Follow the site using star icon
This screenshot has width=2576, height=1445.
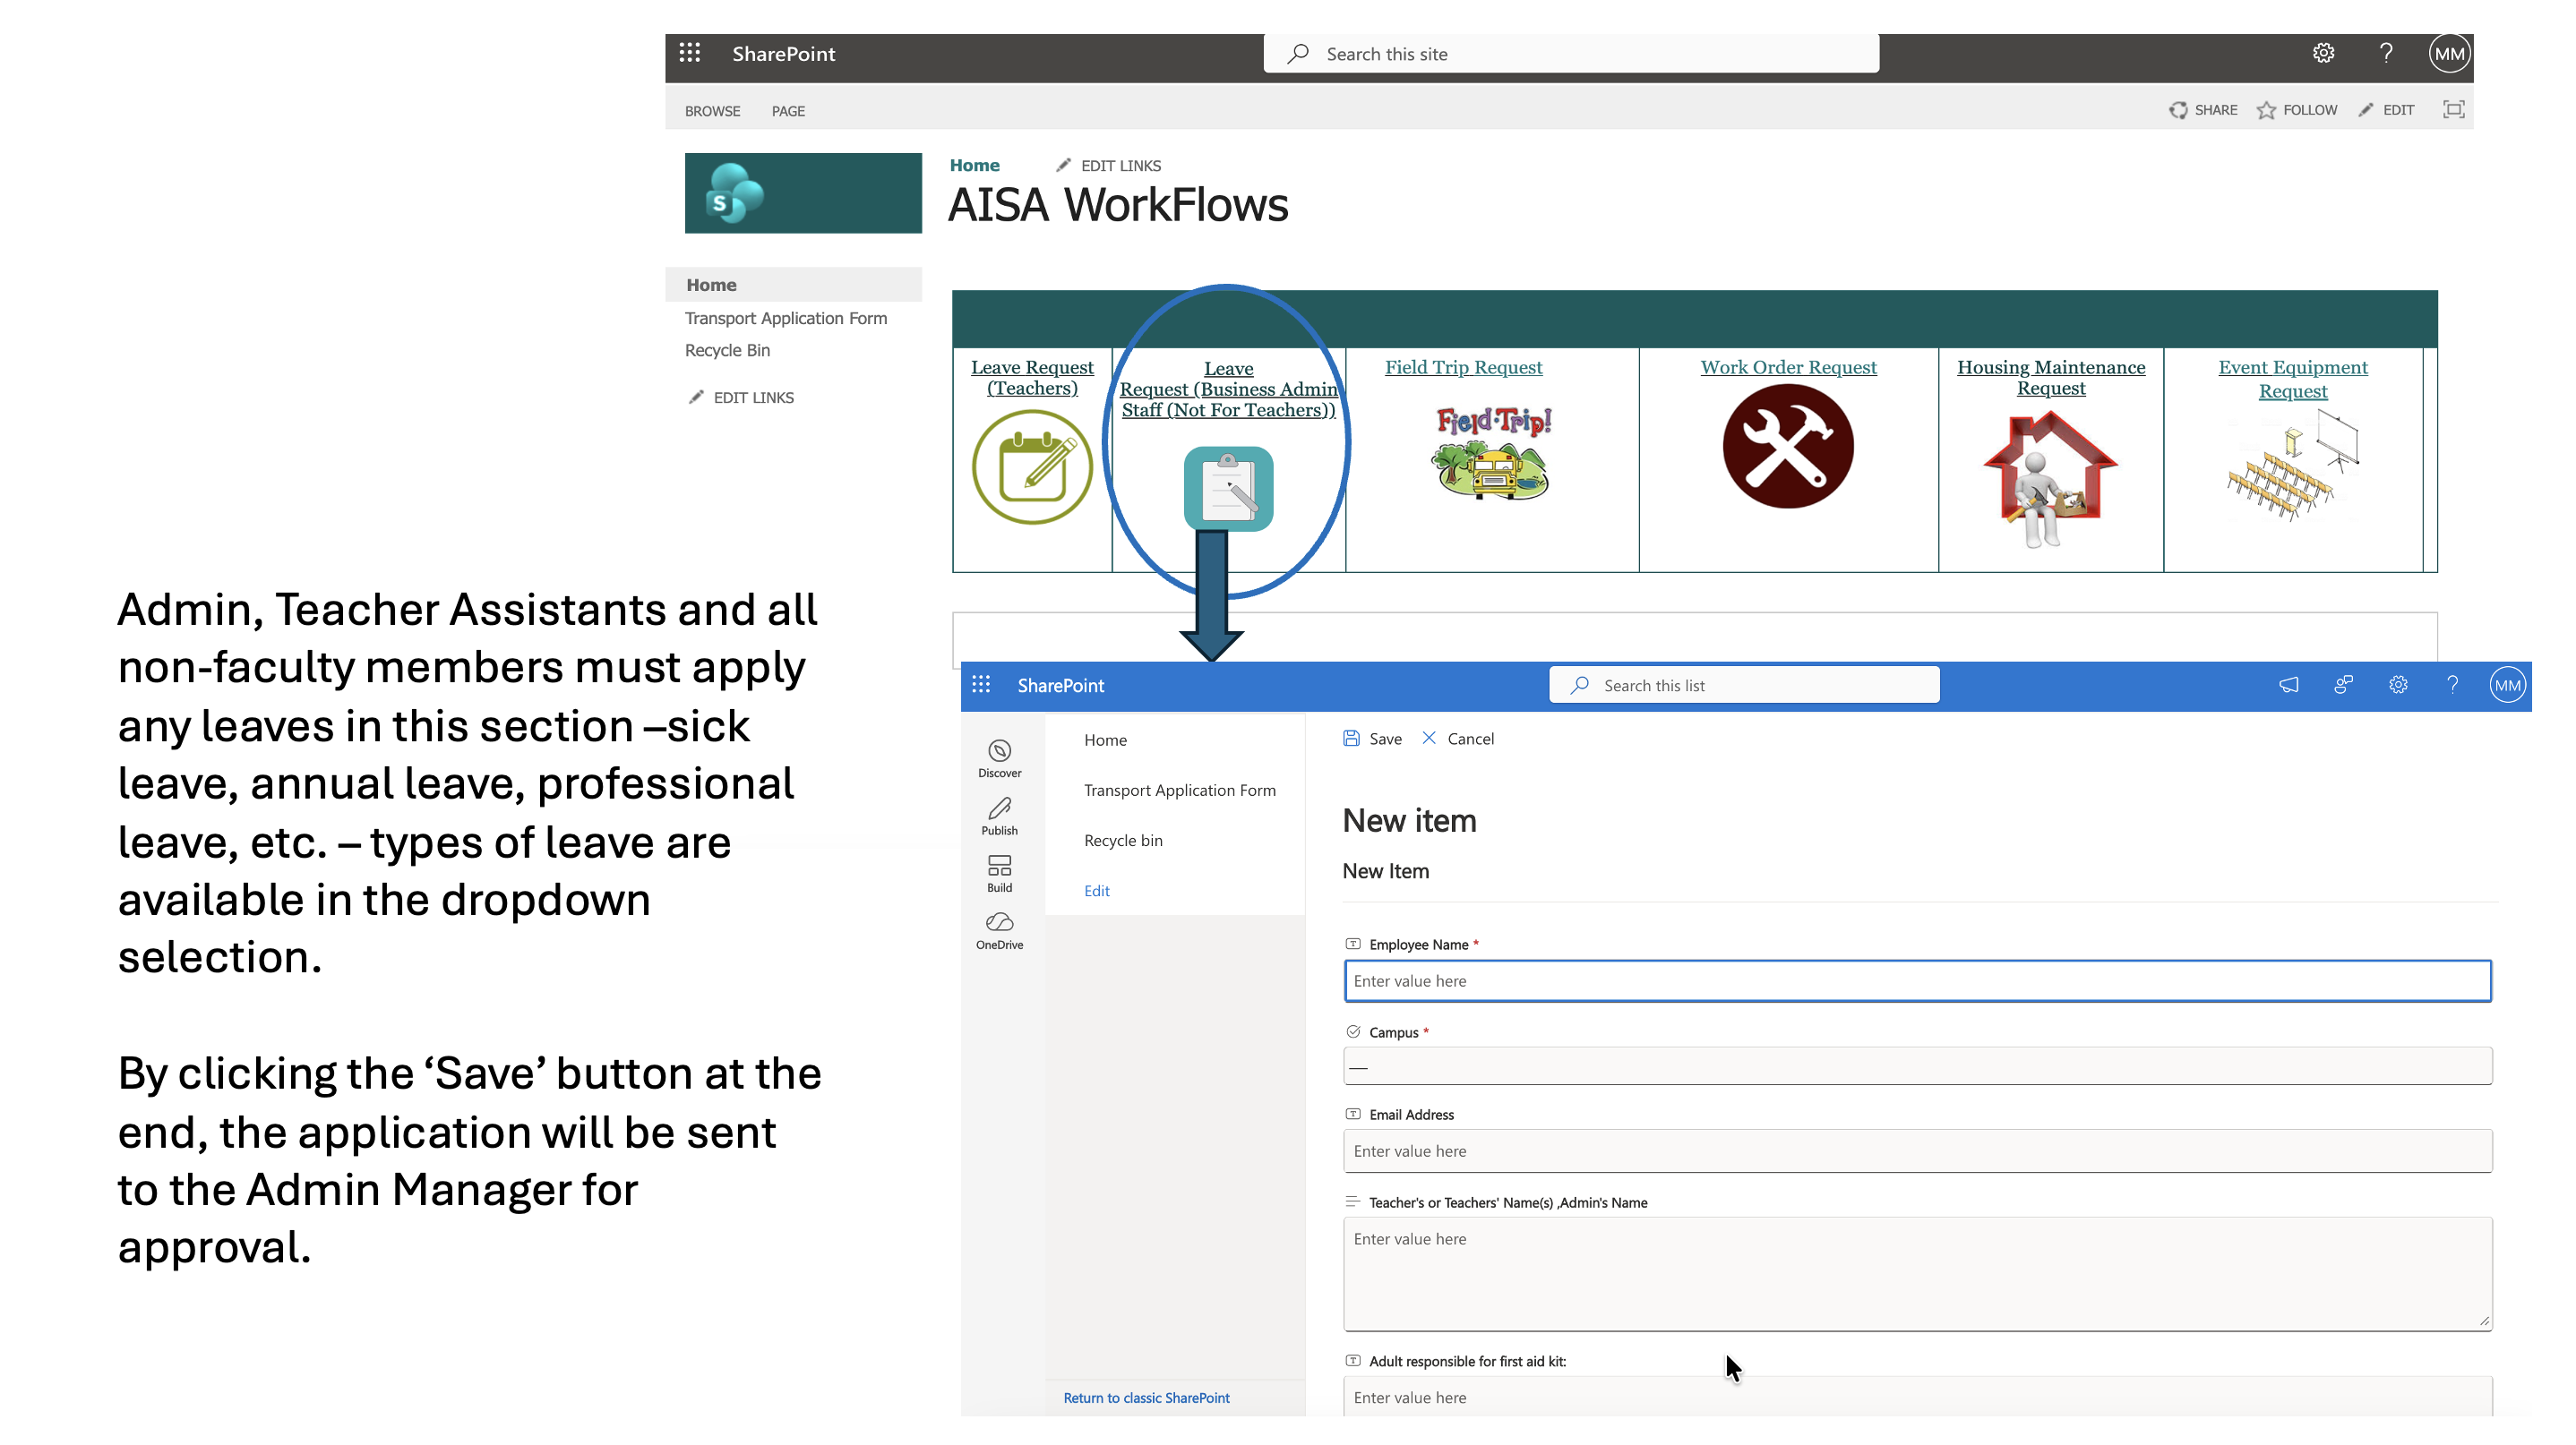point(2266,110)
